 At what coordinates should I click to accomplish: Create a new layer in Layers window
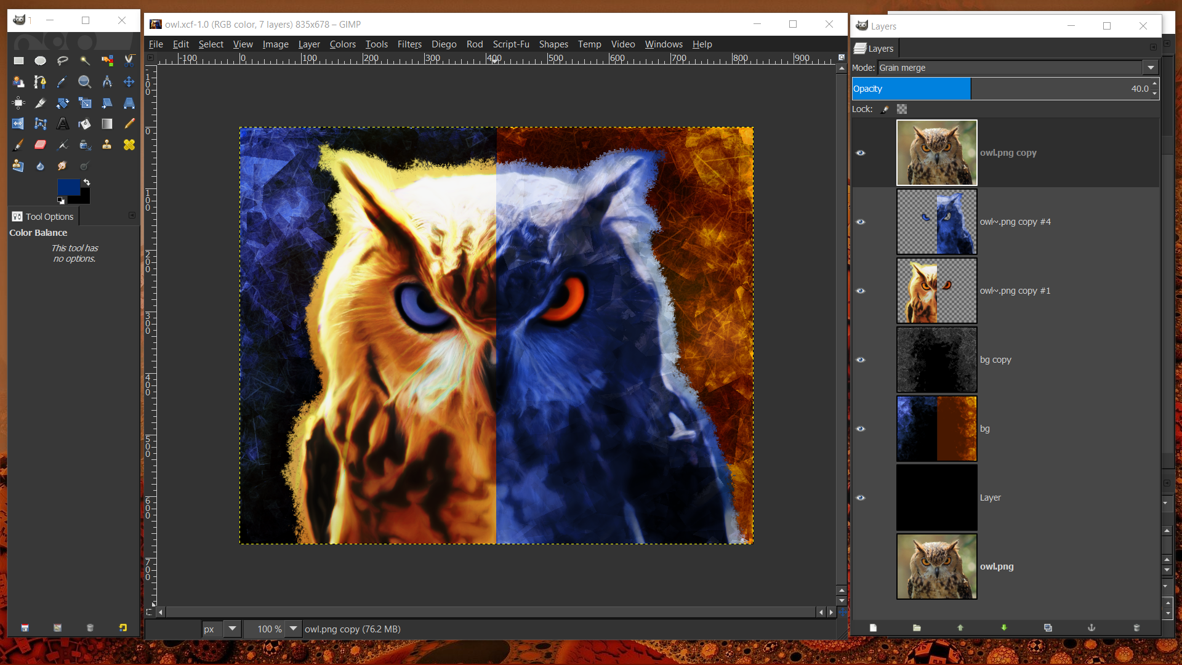click(873, 627)
